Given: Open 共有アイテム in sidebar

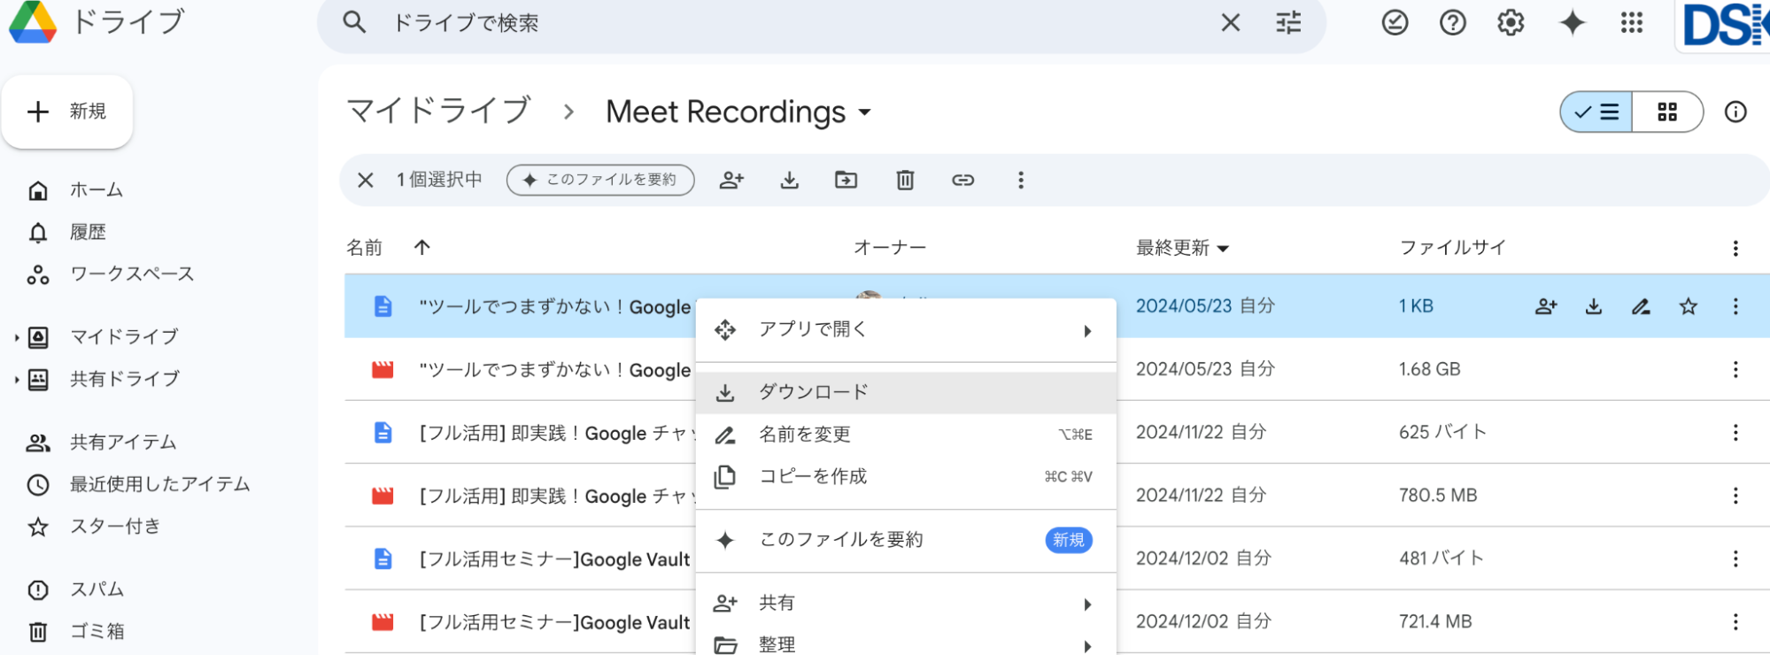Looking at the screenshot, I should 123,442.
